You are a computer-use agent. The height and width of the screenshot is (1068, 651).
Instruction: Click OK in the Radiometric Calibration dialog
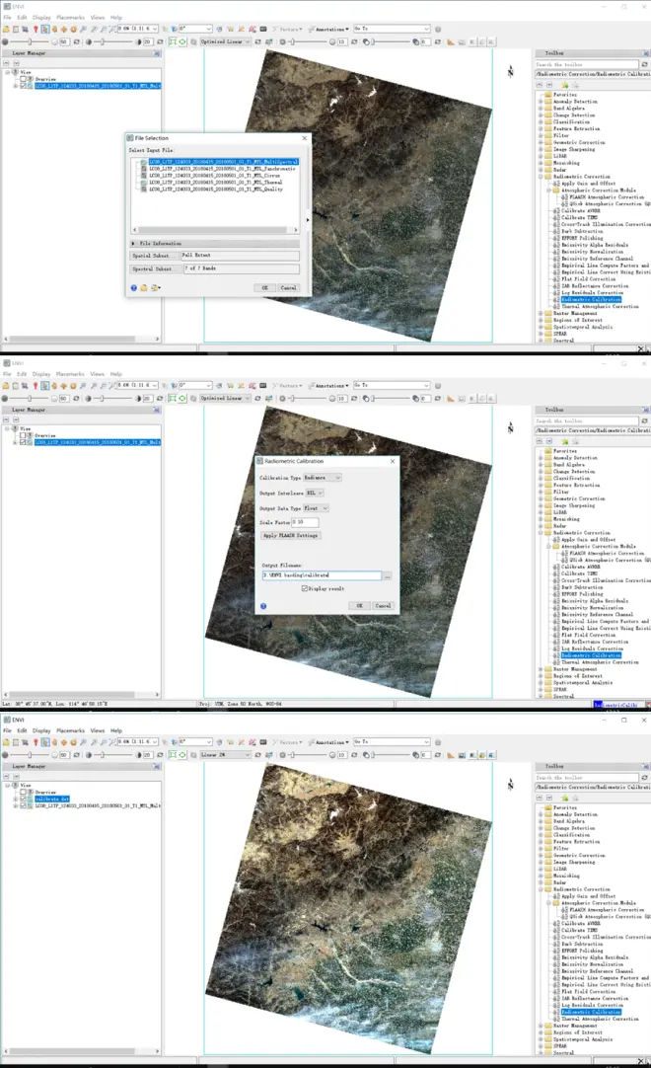(360, 605)
